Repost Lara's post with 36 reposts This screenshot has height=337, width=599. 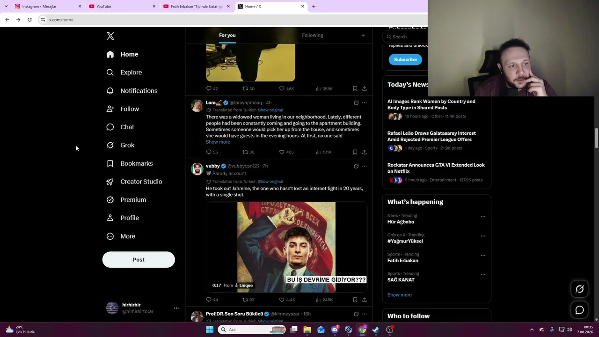pos(245,152)
